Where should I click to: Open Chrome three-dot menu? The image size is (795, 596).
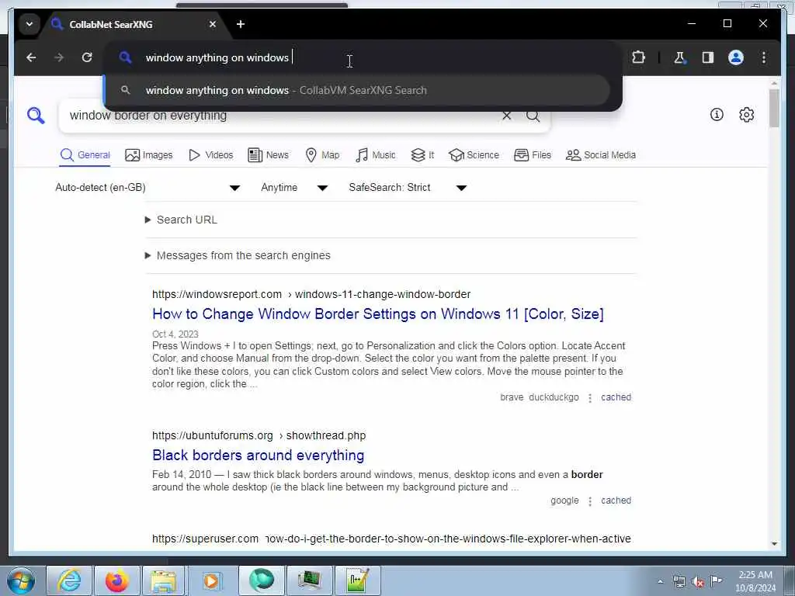coord(764,57)
